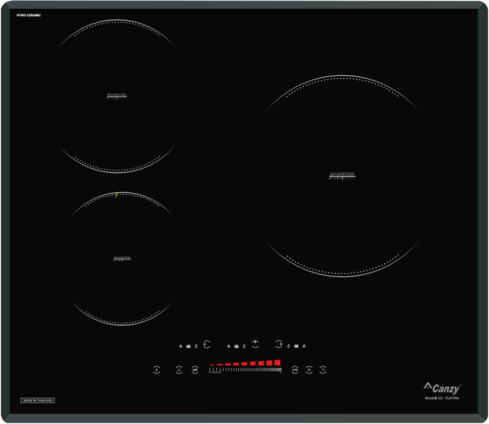Select the zone key with right-side dot
Screen dimensions: 489x424
tap(279, 344)
